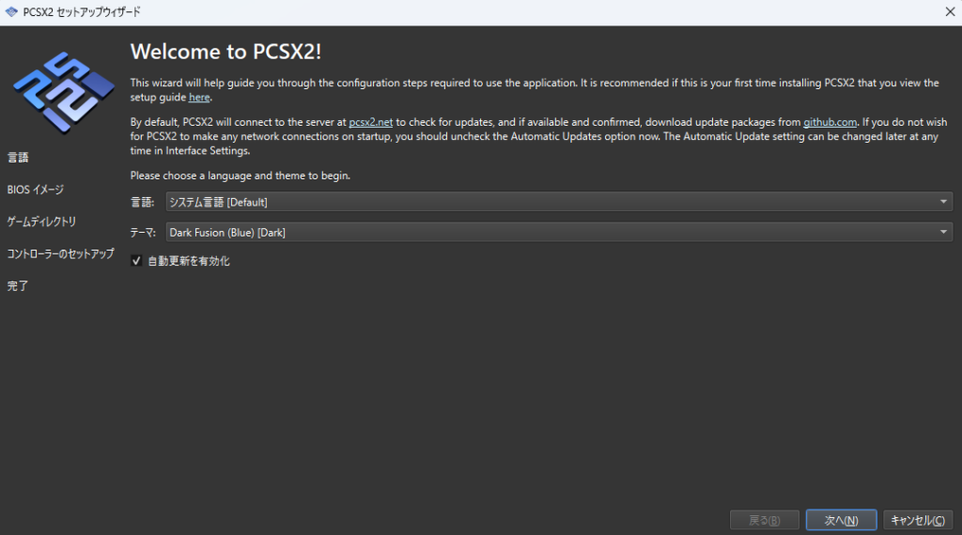Screen dimensions: 962x535
Task: Click the 次へ(N) button
Action: tap(841, 520)
